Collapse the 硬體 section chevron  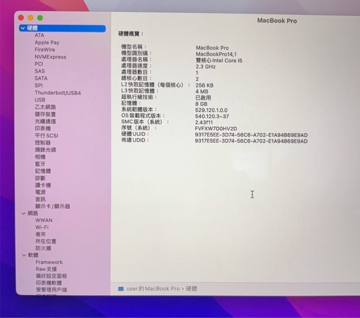[22, 28]
